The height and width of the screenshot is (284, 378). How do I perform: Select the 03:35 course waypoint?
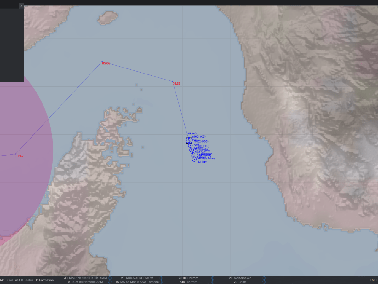(x=173, y=81)
